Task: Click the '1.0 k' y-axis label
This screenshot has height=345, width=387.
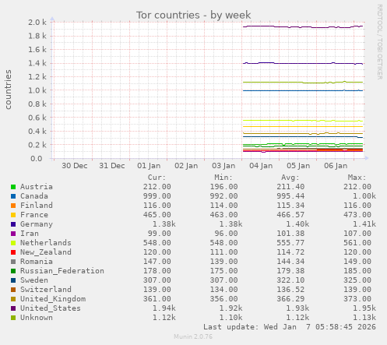Action: pyautogui.click(x=37, y=90)
